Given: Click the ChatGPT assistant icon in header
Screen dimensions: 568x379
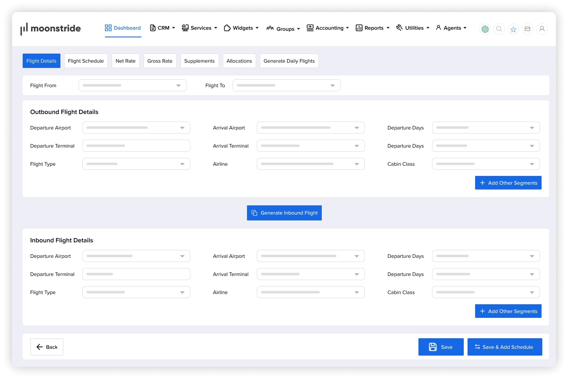Looking at the screenshot, I should 485,29.
